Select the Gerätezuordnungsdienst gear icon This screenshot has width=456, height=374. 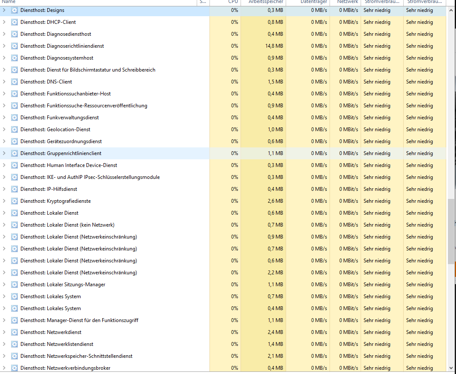(x=14, y=141)
